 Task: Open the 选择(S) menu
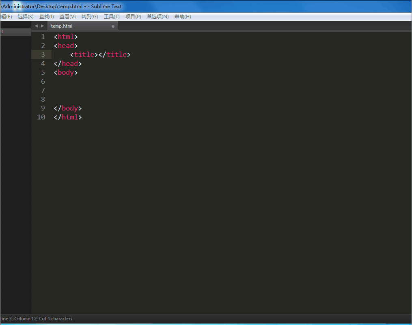[26, 17]
